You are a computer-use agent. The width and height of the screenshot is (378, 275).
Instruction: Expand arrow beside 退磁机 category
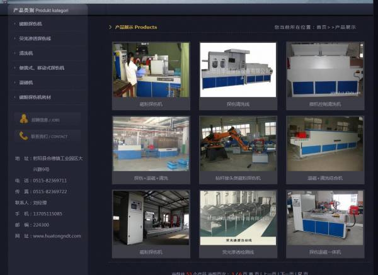[15, 82]
